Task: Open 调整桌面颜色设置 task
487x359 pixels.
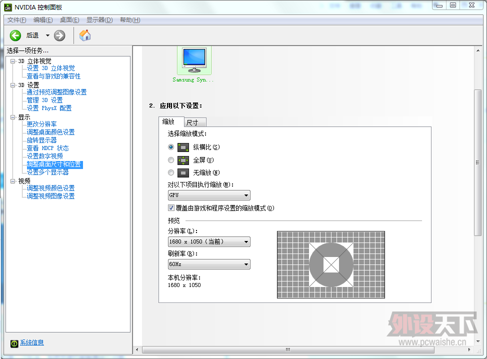Action: click(x=50, y=132)
